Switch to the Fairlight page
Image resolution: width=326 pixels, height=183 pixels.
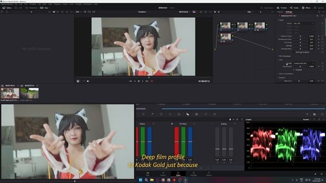(194, 174)
